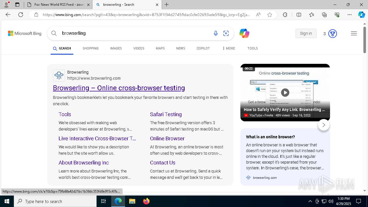This screenshot has width=368, height=207.
Task: Open the Collections icon
Action: 324,15
